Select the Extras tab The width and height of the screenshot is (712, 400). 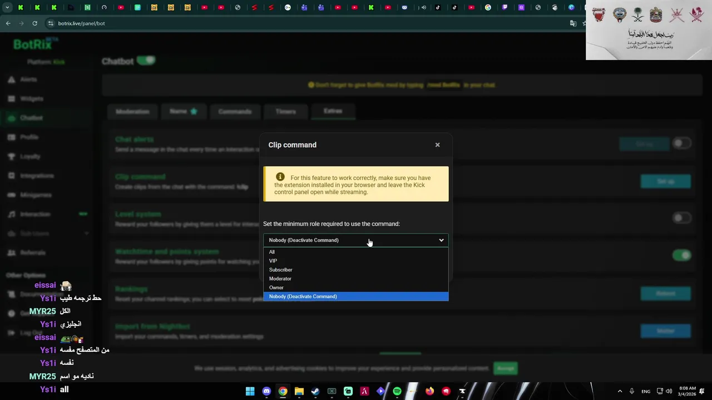[x=333, y=111]
